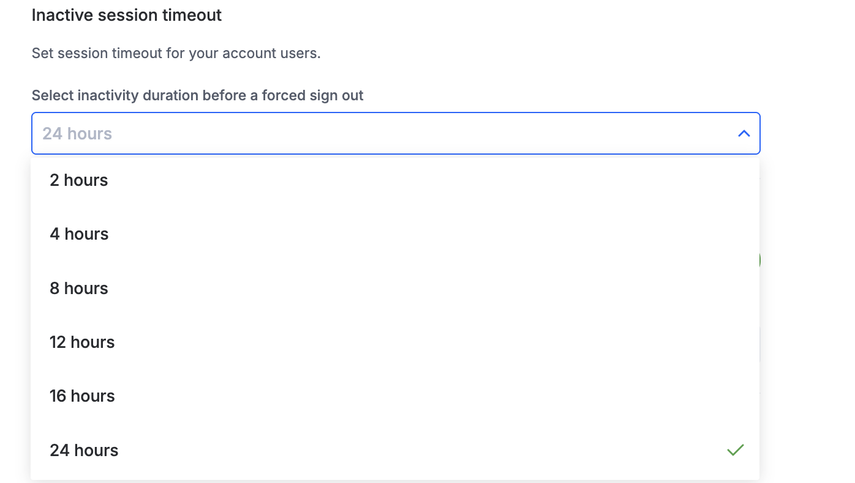
Task: Click the blue up-arrow in the select box
Action: tap(744, 133)
